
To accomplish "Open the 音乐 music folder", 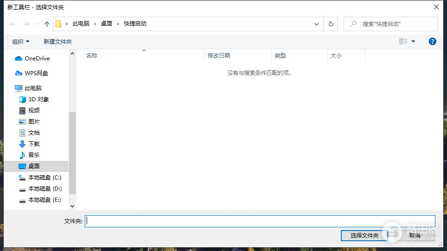I will pos(34,155).
